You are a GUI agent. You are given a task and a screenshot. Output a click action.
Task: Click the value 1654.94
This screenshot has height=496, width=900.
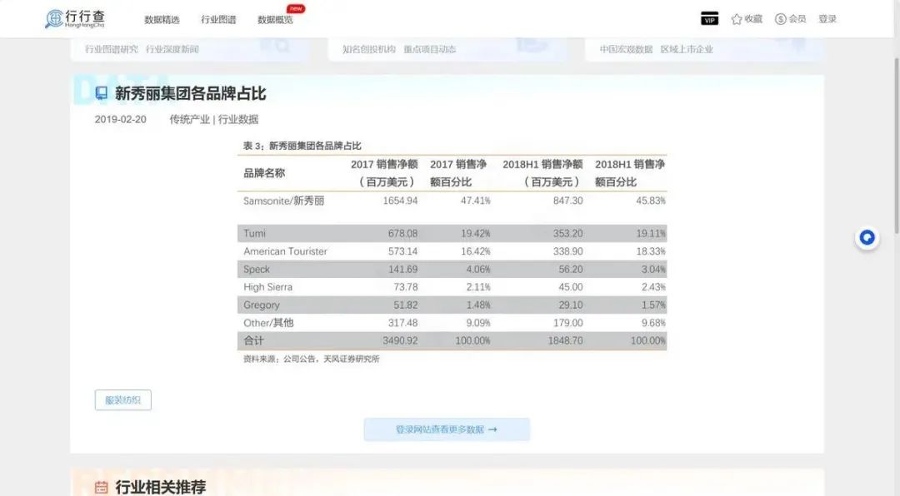(400, 201)
